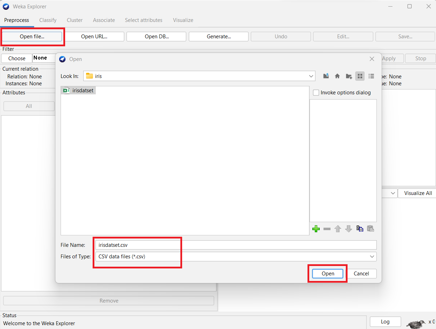
Task: Switch to icon grid view
Action: tap(360, 76)
